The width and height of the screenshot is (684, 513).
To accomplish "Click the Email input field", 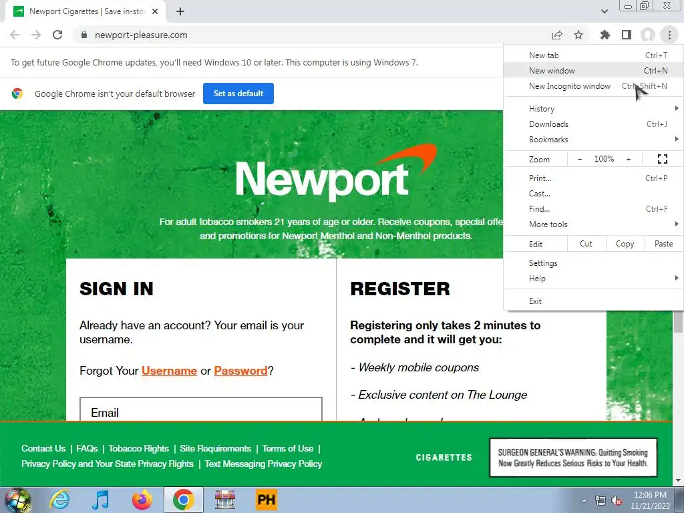I will 200,409.
